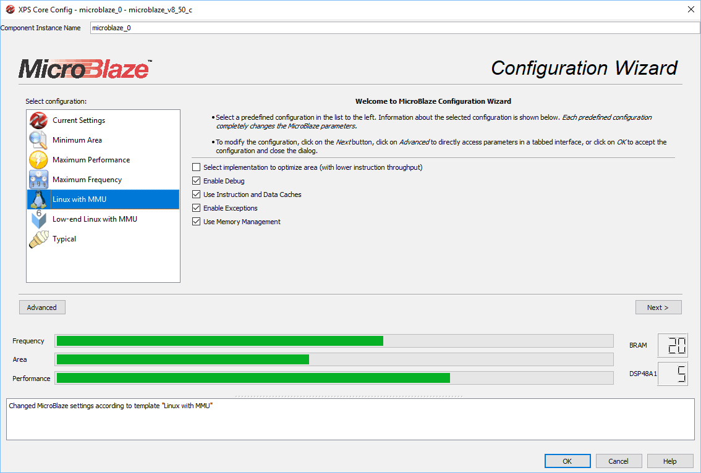This screenshot has width=701, height=473.
Task: Pick the Maximum Frequency icon
Action: pos(38,180)
